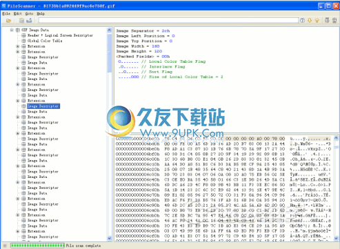Select the GIF Image Data tree node

[35, 30]
